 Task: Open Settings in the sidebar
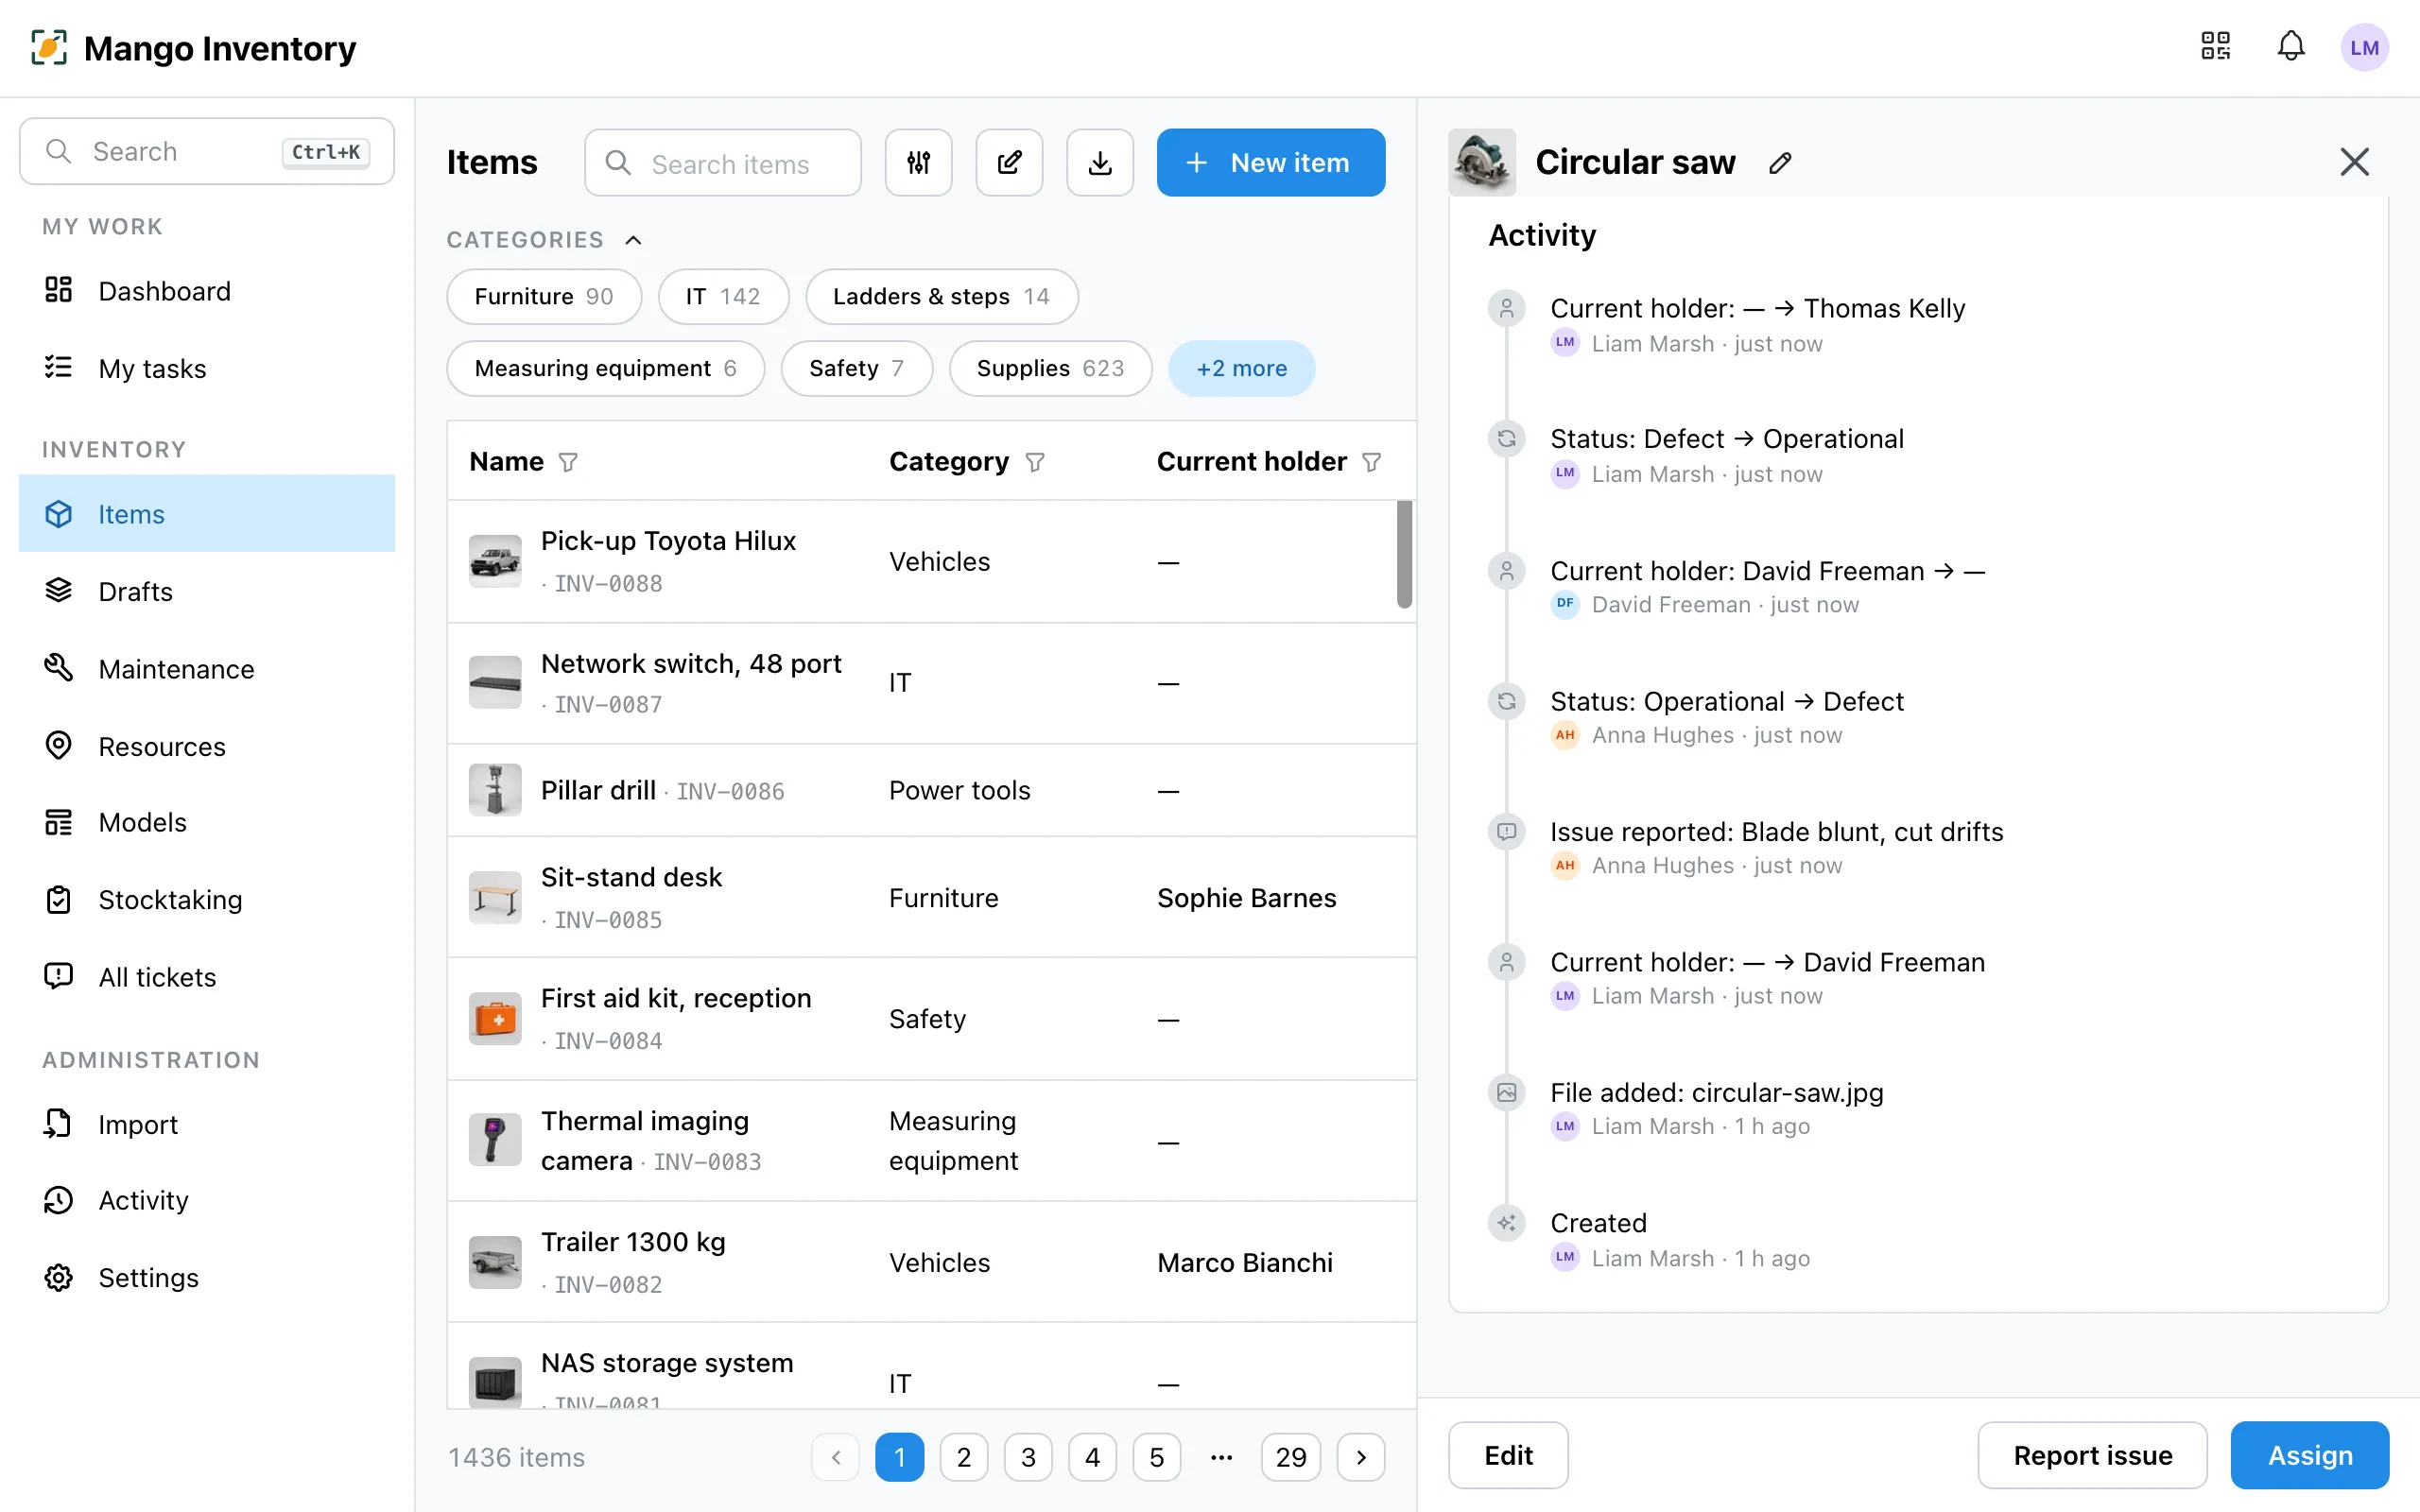[207, 1278]
